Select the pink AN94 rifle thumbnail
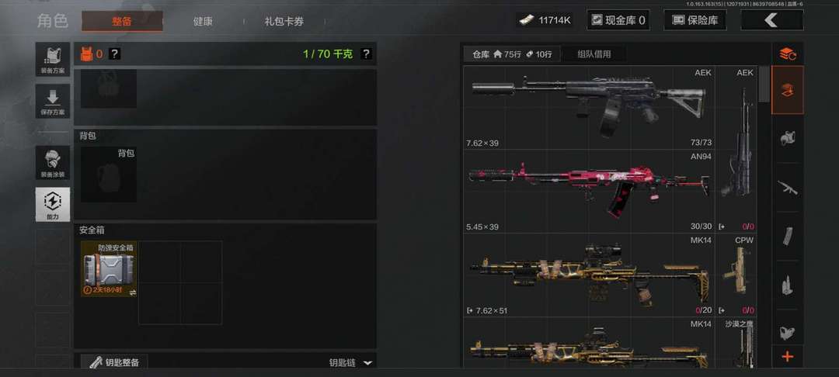Viewport: 839px width, 377px height. (589, 191)
